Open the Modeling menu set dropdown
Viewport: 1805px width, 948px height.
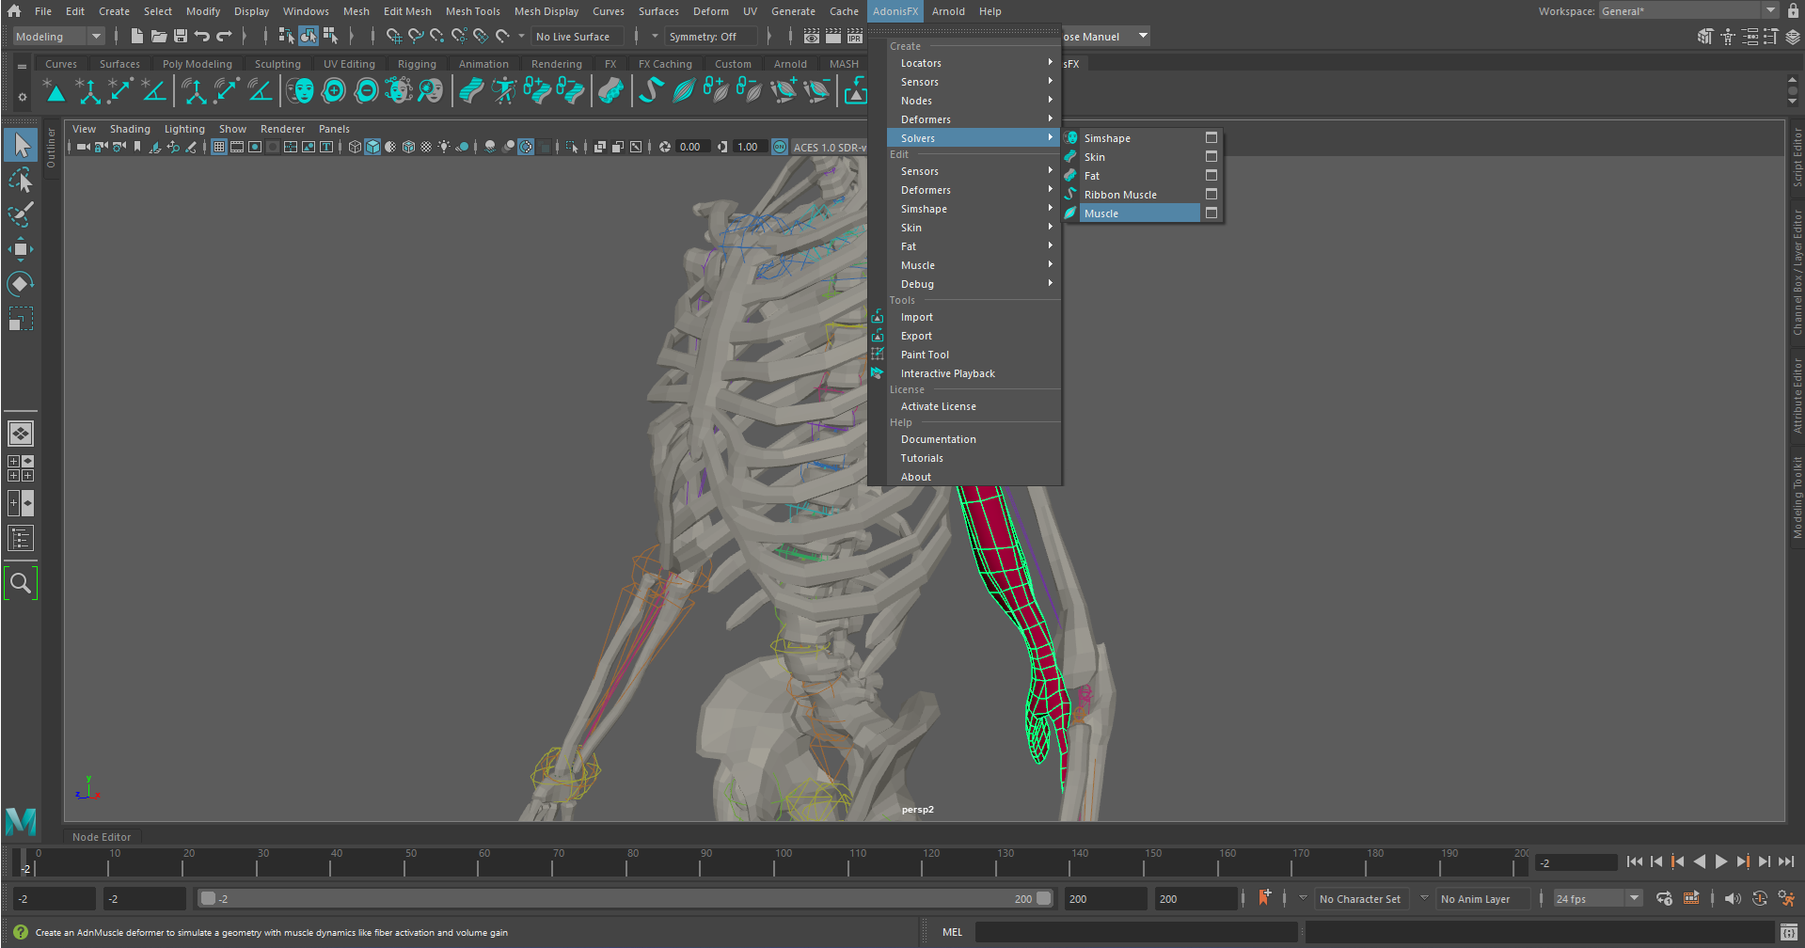pos(58,37)
